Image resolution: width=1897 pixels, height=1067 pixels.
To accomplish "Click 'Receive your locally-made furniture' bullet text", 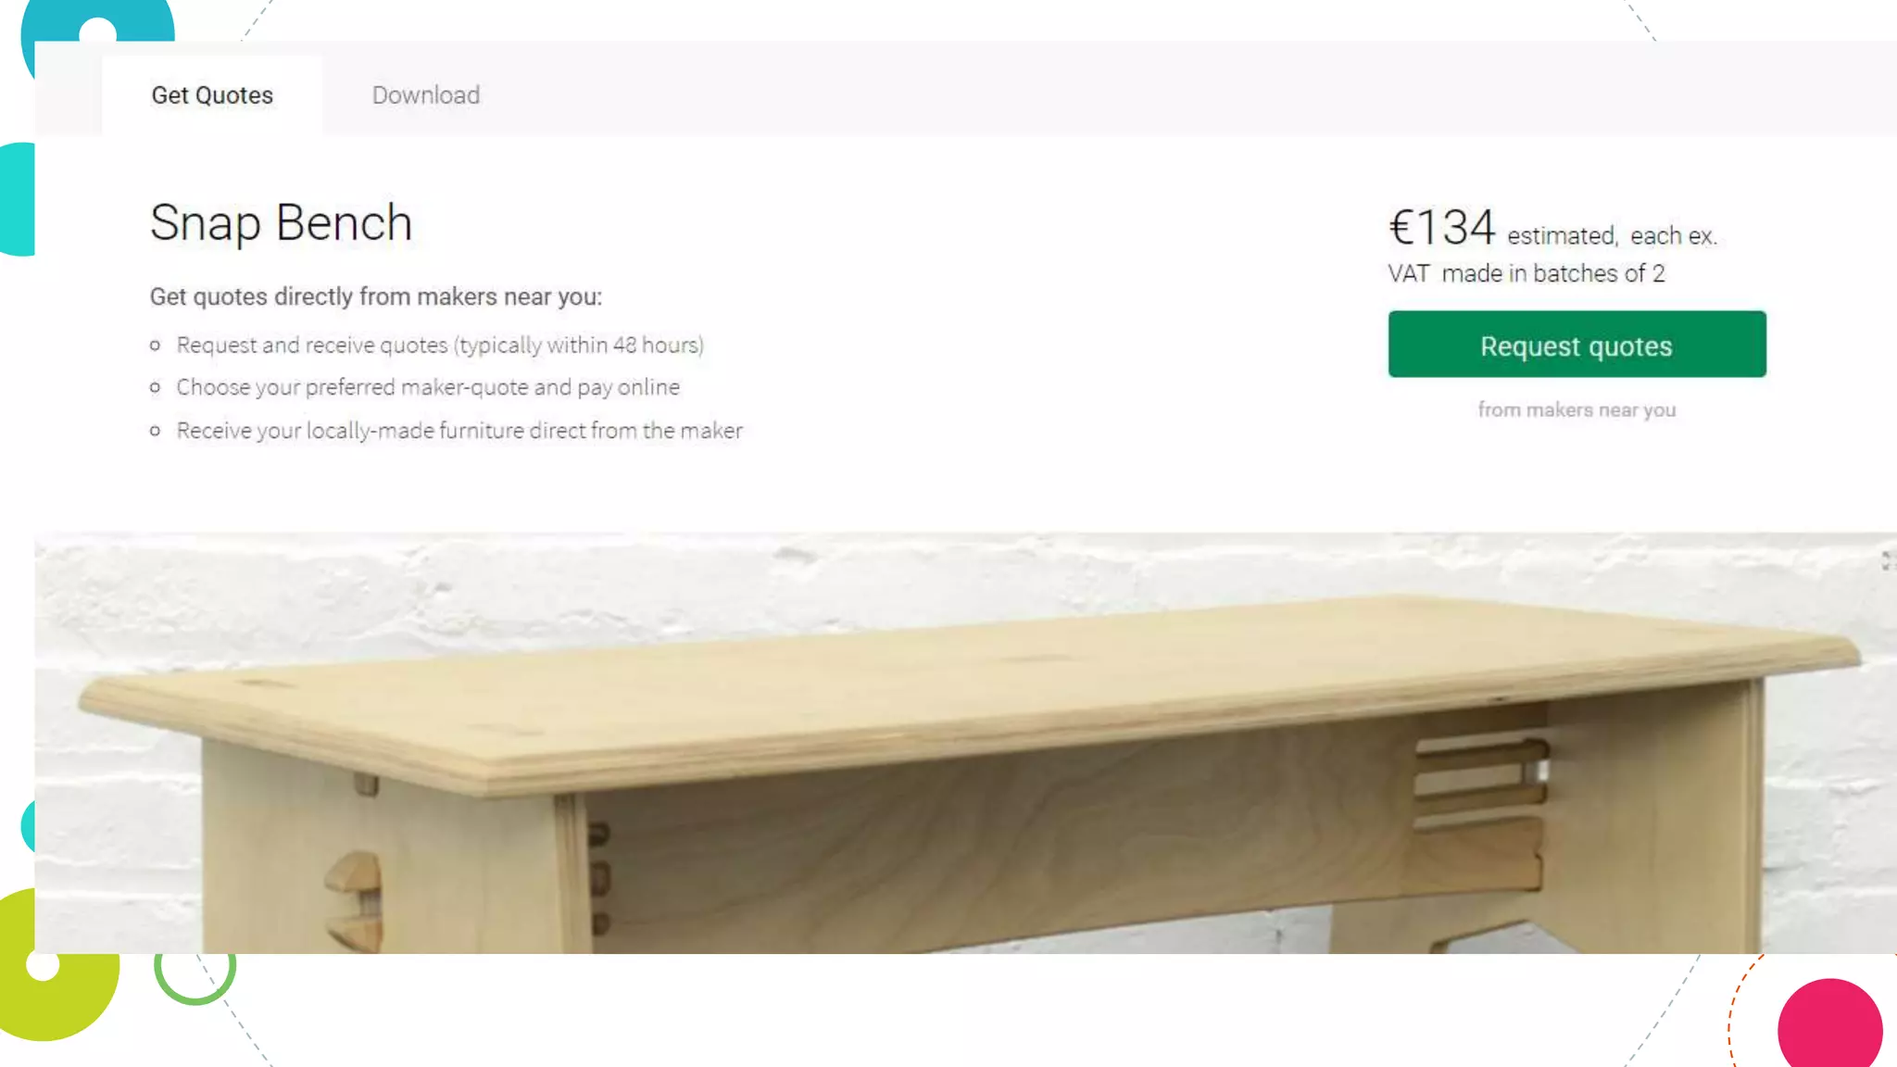I will pos(459,431).
